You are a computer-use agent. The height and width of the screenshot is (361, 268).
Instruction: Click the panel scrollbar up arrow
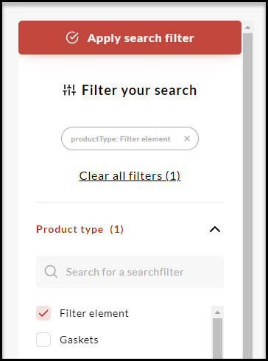click(248, 27)
